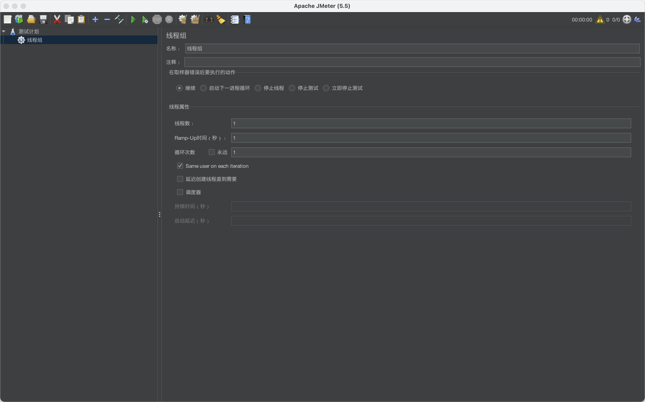The image size is (645, 402).
Task: Clear all results with the double gear-and-broom icon
Action: pos(195,20)
